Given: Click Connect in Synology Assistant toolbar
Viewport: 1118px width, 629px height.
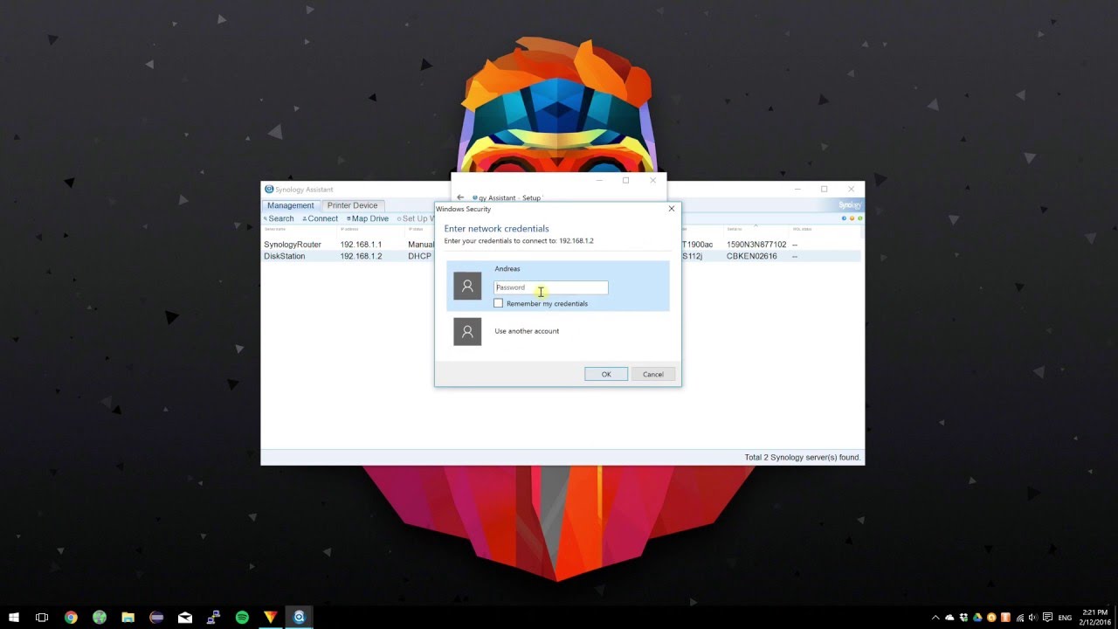Looking at the screenshot, I should 321,219.
